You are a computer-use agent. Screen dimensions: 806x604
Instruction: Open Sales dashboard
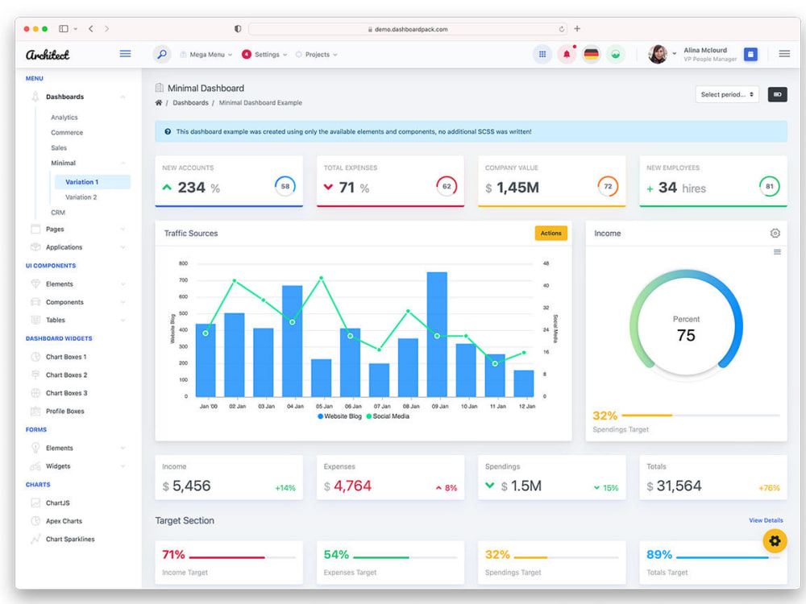point(59,148)
